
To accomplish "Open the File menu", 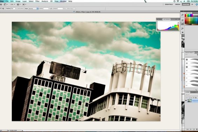I will 7,1.
